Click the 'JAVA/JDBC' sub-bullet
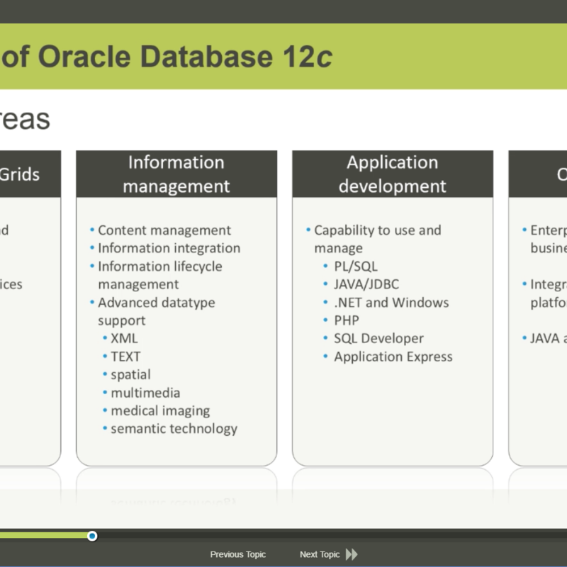This screenshot has height=567, width=567. 366,285
